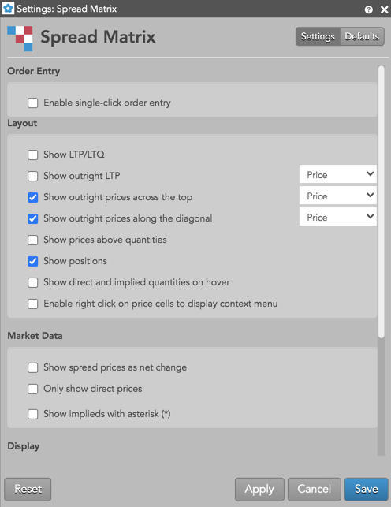Click the Save button
Screen dimensions: 391x507
366,489
